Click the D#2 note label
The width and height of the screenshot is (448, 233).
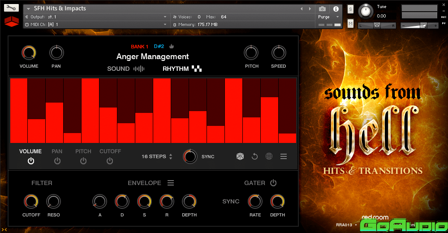coord(159,46)
